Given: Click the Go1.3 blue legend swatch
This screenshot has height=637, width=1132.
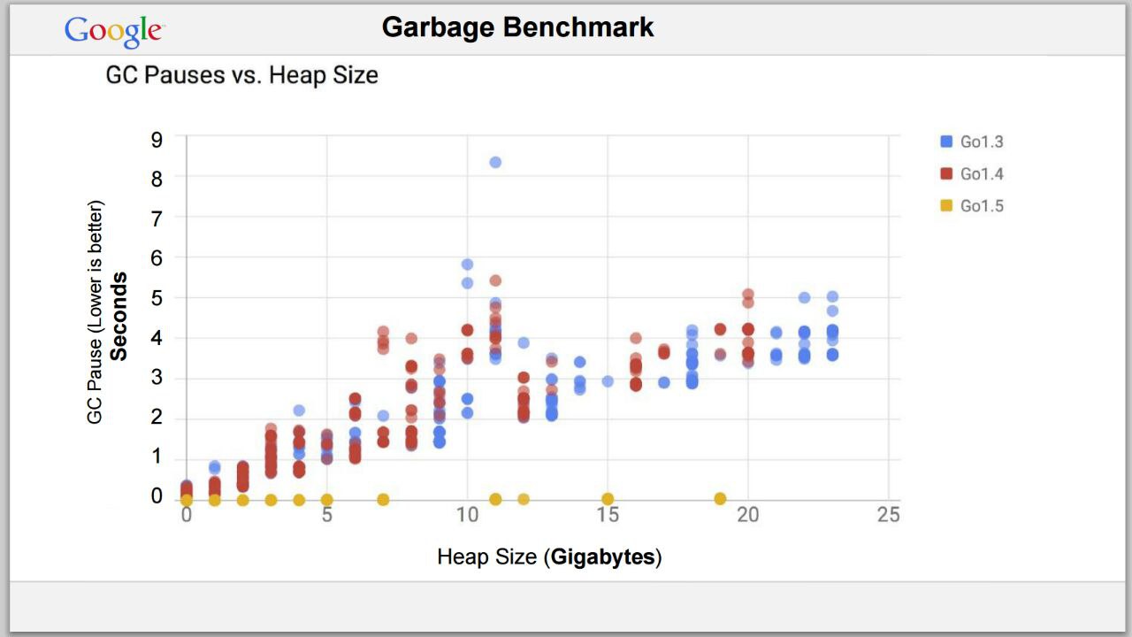Looking at the screenshot, I should [946, 142].
